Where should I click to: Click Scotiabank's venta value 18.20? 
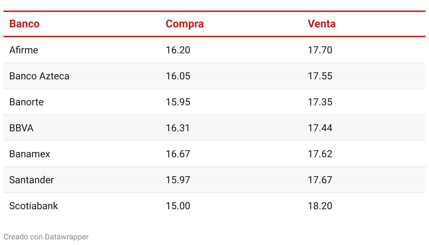click(320, 206)
